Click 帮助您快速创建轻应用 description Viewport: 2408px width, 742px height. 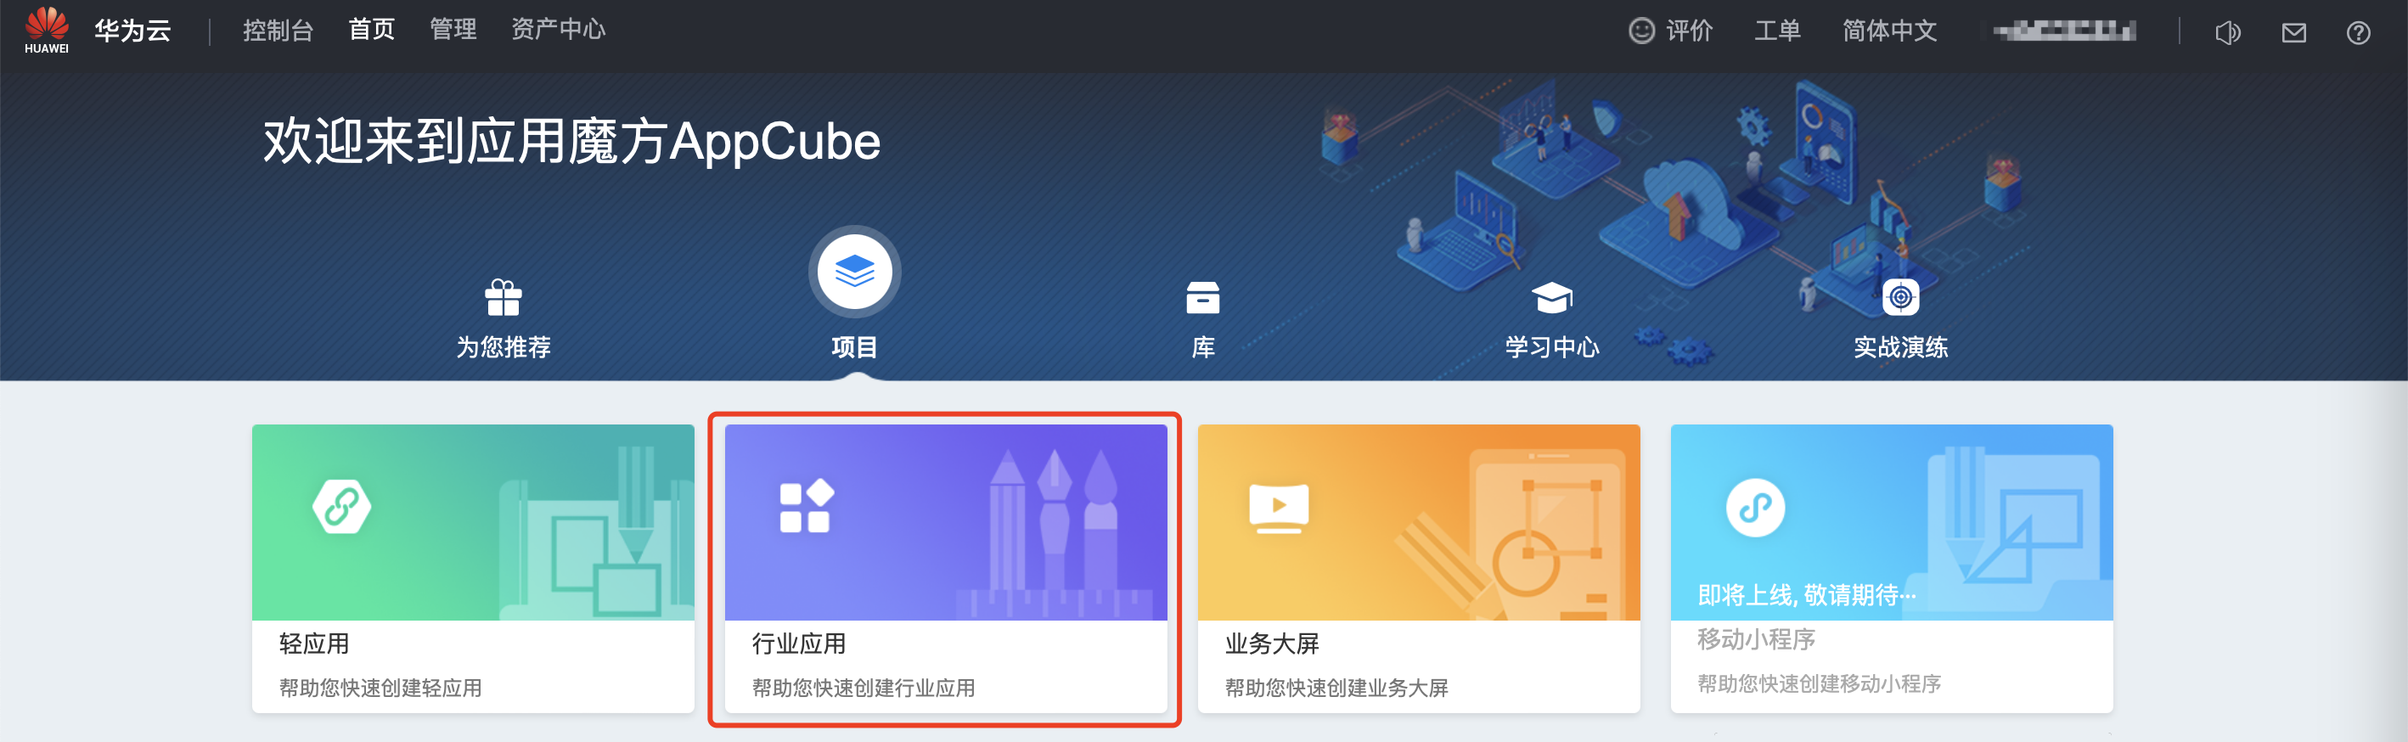(x=380, y=688)
